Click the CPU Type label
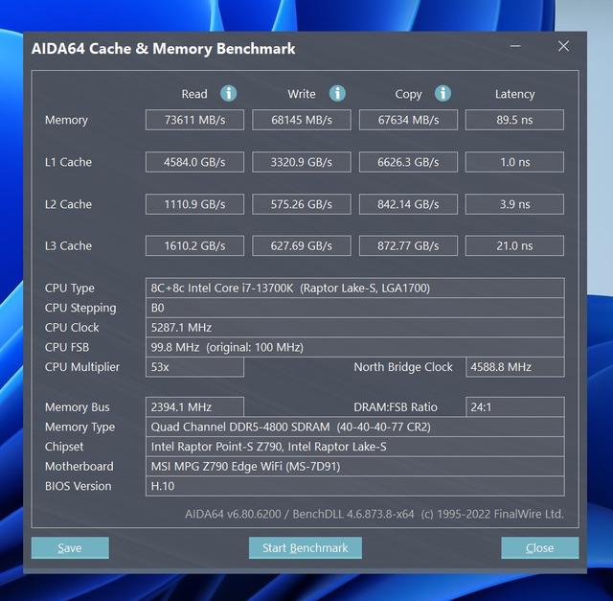613x601 pixels. pyautogui.click(x=70, y=289)
